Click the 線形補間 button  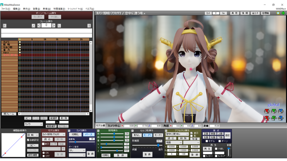pos(33,155)
